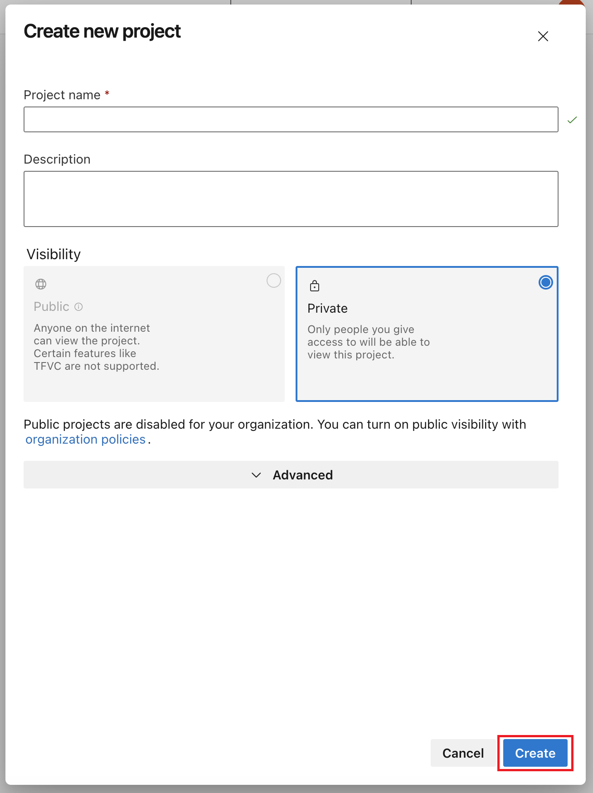Click the lock icon for Private visibility
593x793 pixels.
[315, 286]
